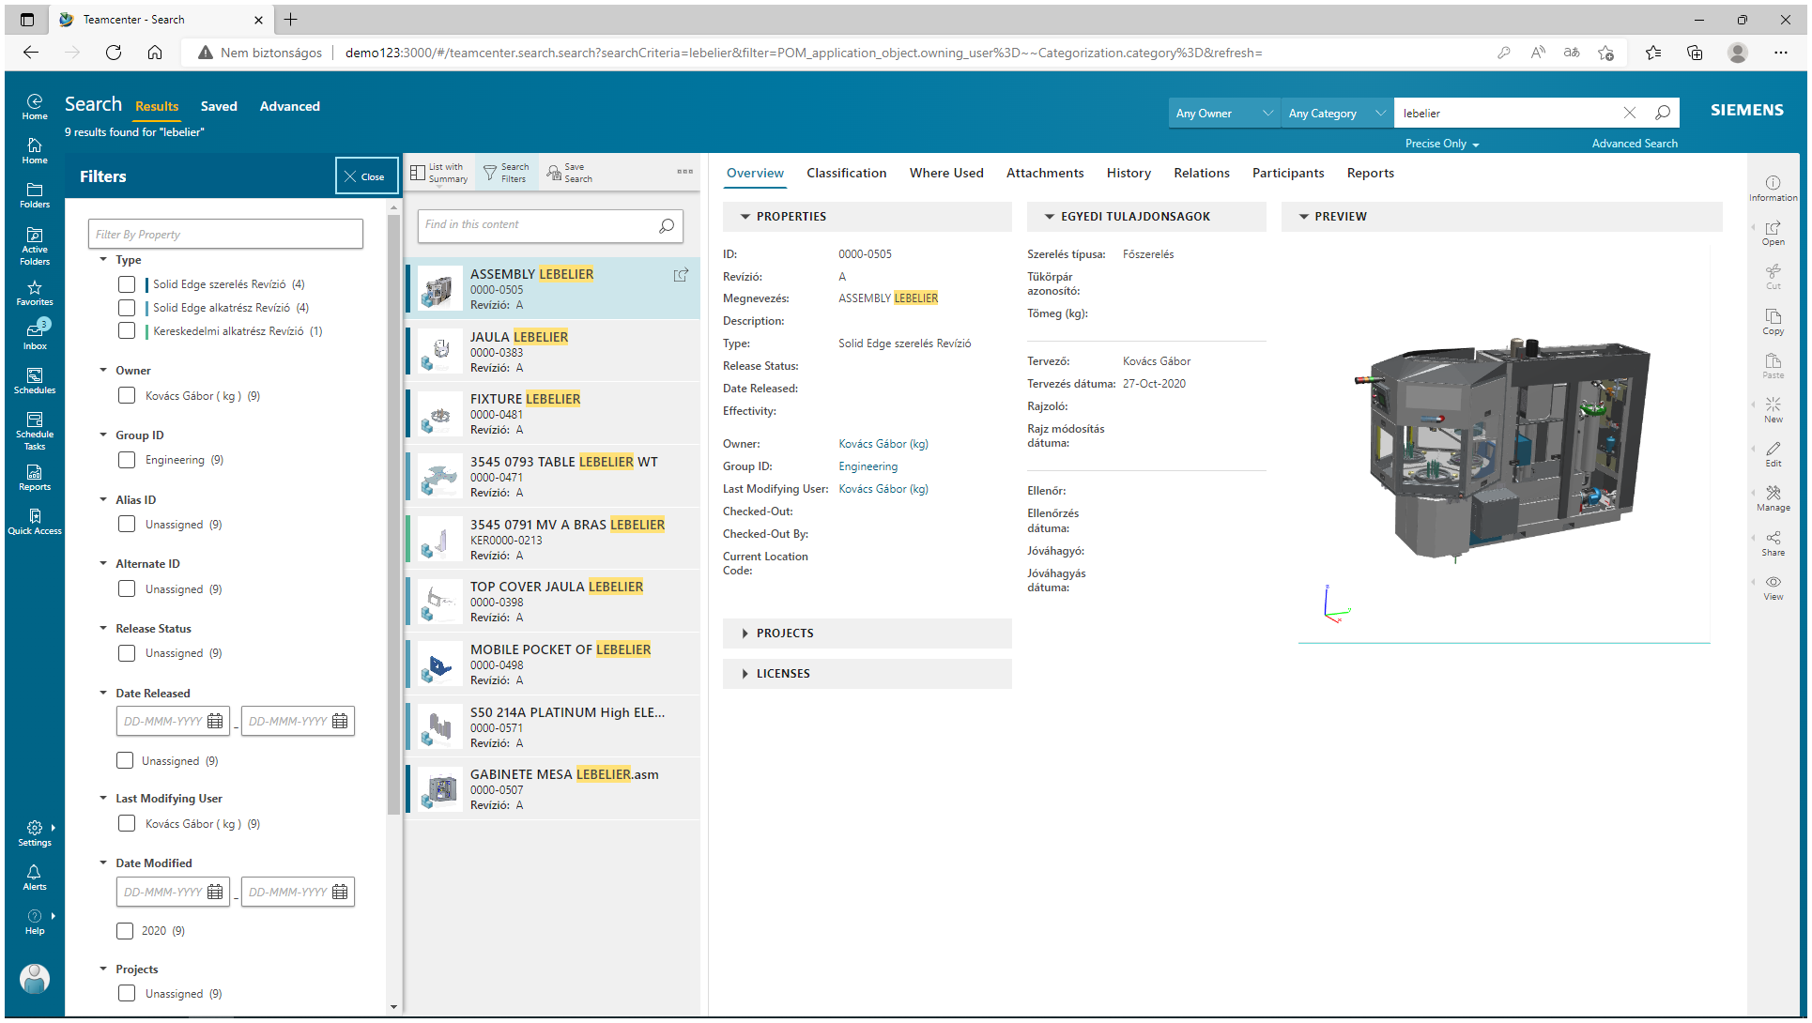Viewport: 1812px width, 1023px height.
Task: Click the Engineering Group ID link
Action: [868, 466]
